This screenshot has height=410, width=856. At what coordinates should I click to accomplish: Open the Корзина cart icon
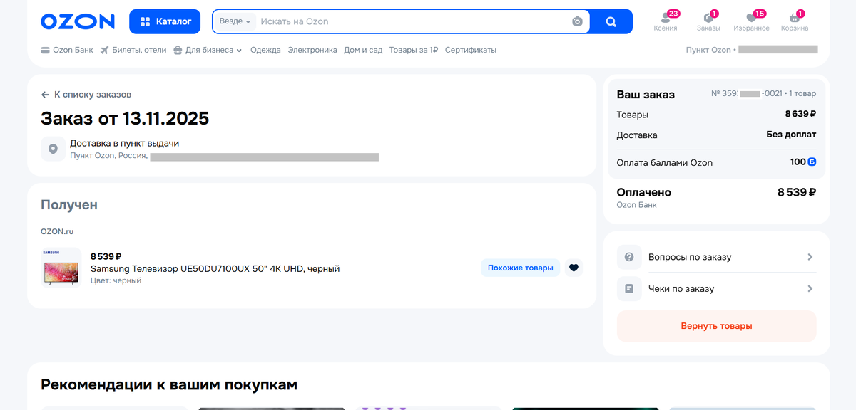click(795, 21)
